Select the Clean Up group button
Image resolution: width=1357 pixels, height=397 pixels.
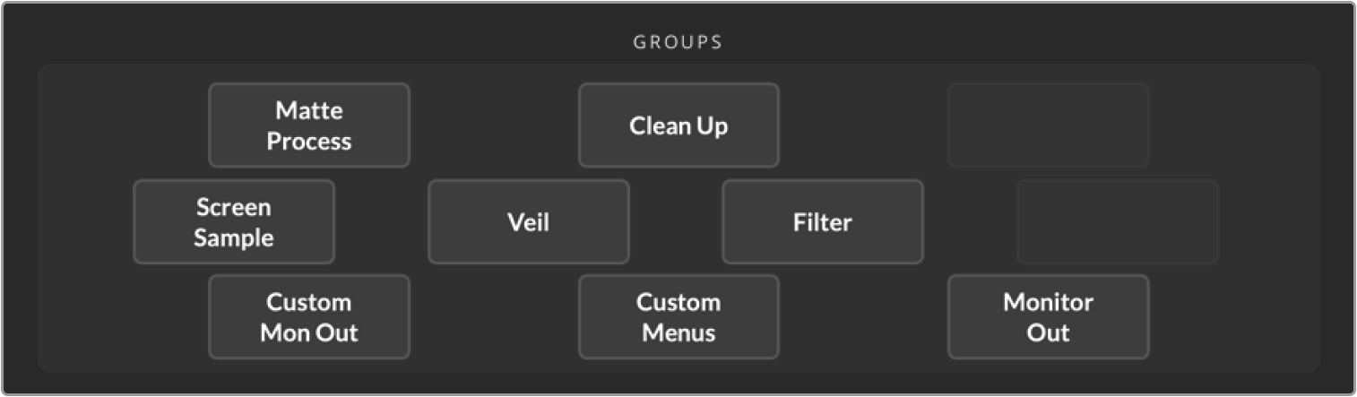678,125
